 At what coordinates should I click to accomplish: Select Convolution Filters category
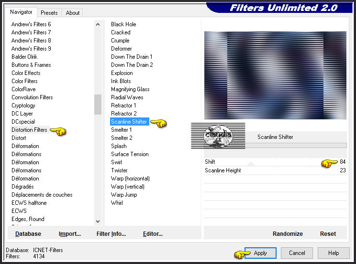32,97
